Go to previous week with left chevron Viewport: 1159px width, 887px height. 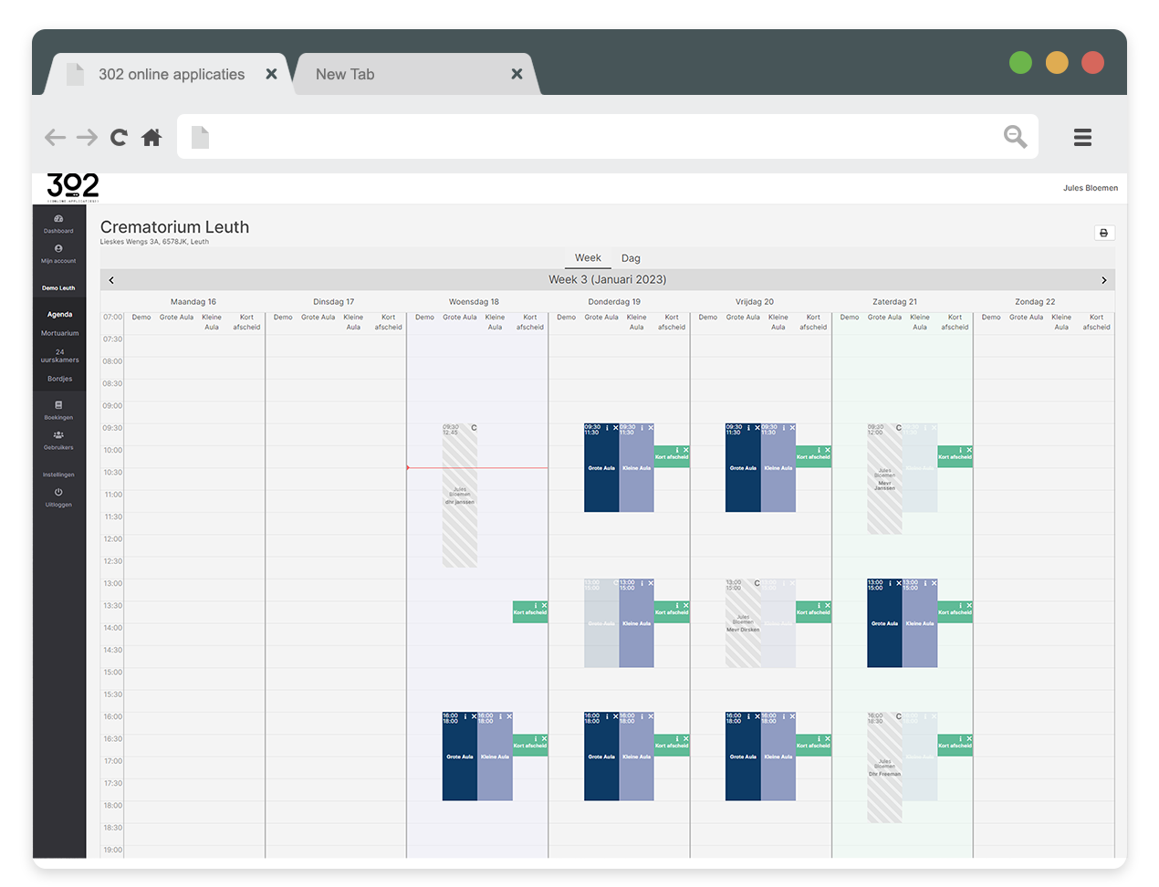[x=111, y=280]
